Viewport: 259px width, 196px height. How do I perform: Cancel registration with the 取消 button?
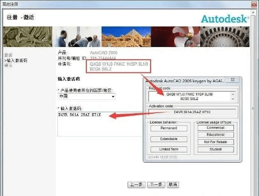pos(173,185)
